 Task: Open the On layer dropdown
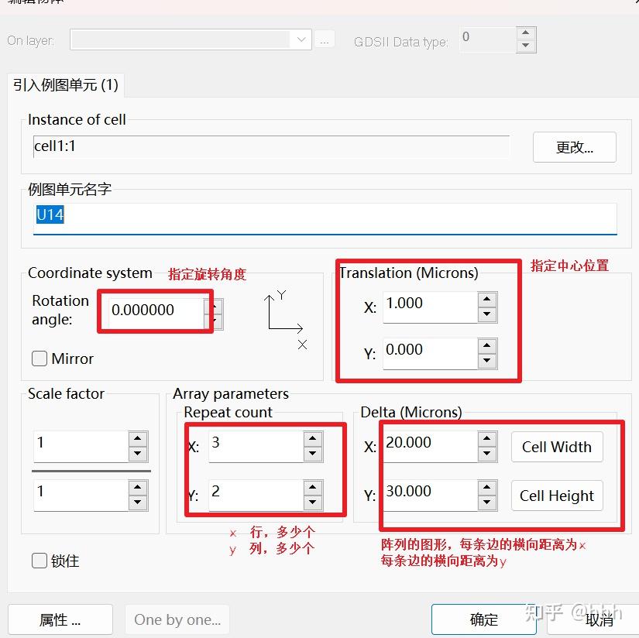pos(301,39)
